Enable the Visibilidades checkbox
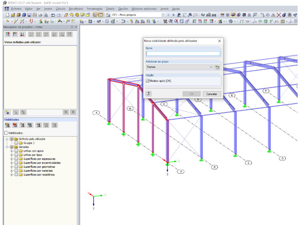This screenshot has width=300, height=225. 6,133
